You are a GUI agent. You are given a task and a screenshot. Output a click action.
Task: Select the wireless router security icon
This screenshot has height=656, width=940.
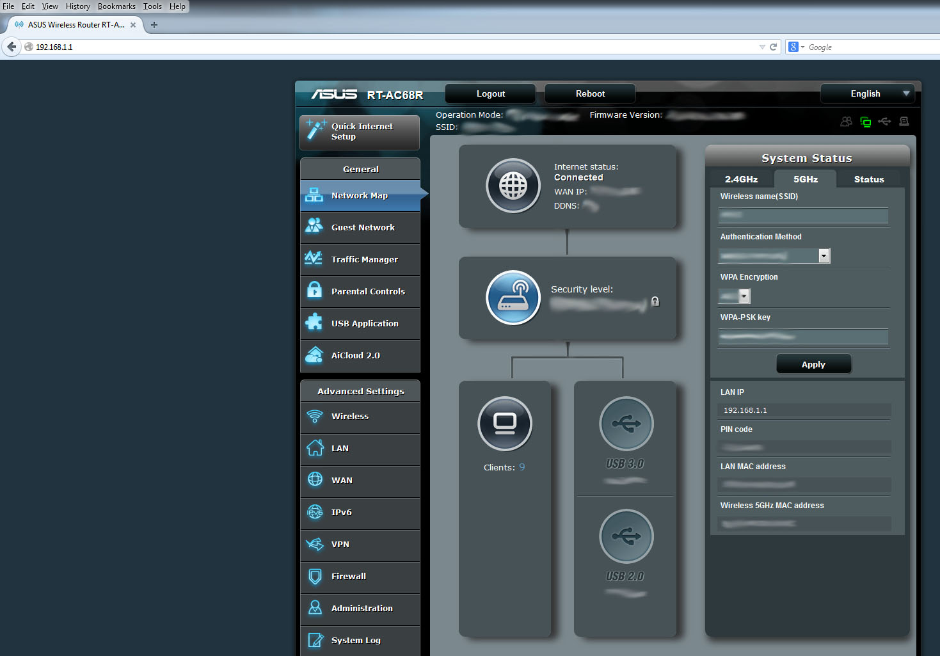513,298
